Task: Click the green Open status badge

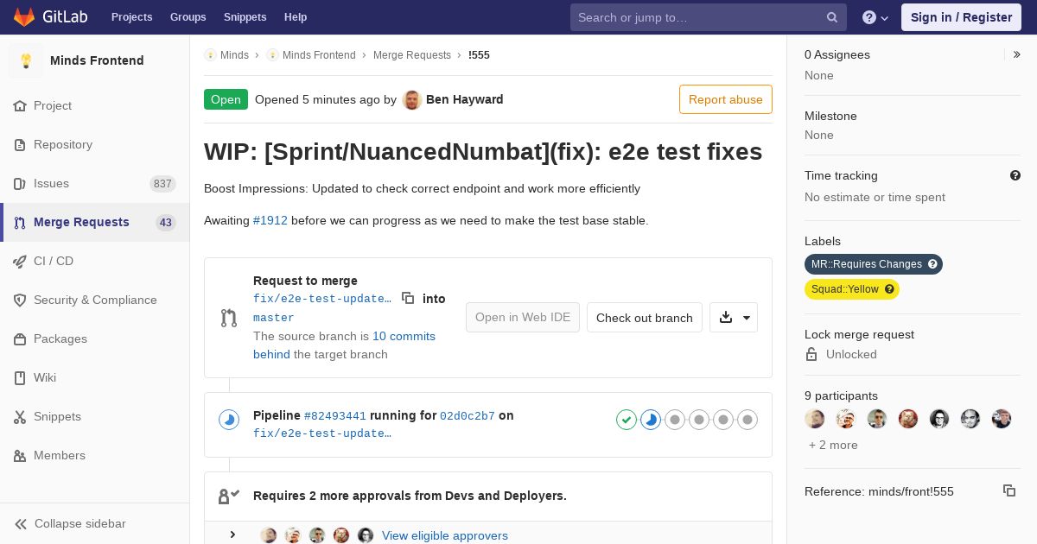Action: point(226,99)
